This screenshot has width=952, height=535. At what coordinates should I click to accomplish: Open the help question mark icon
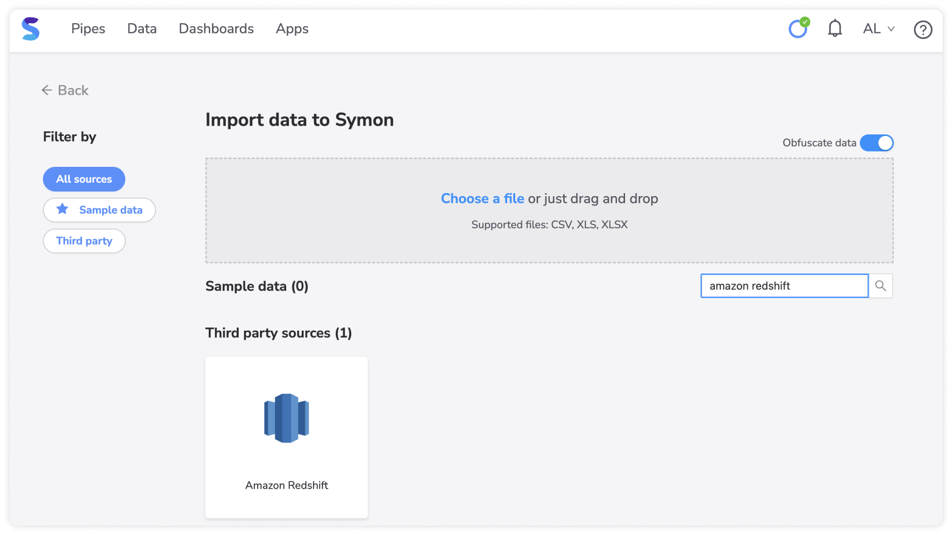[x=923, y=29]
